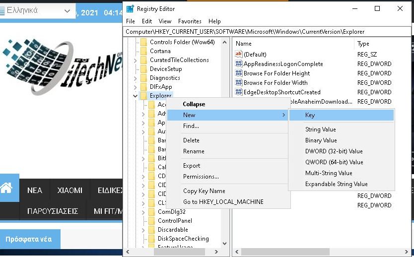Select Key in the New submenu
The height and width of the screenshot is (257, 414).
point(342,115)
